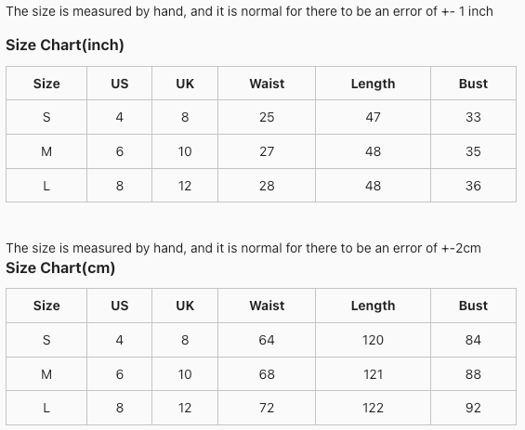
Task: Select the Waist header in inch chart
Action: coord(267,84)
